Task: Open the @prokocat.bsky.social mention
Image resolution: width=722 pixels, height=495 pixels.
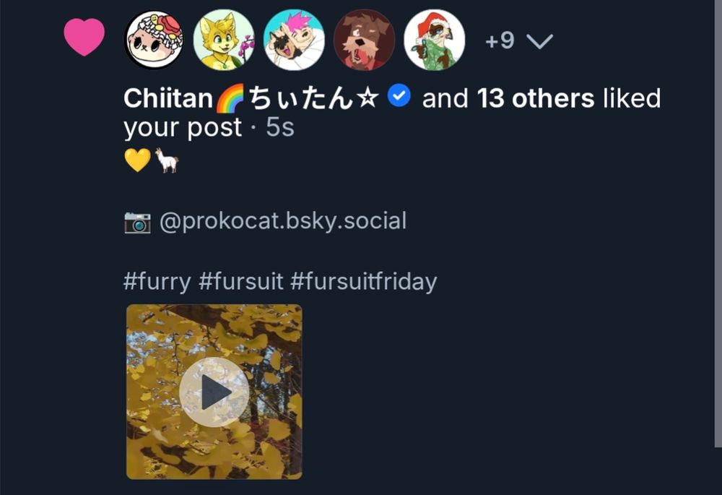Action: pos(285,221)
